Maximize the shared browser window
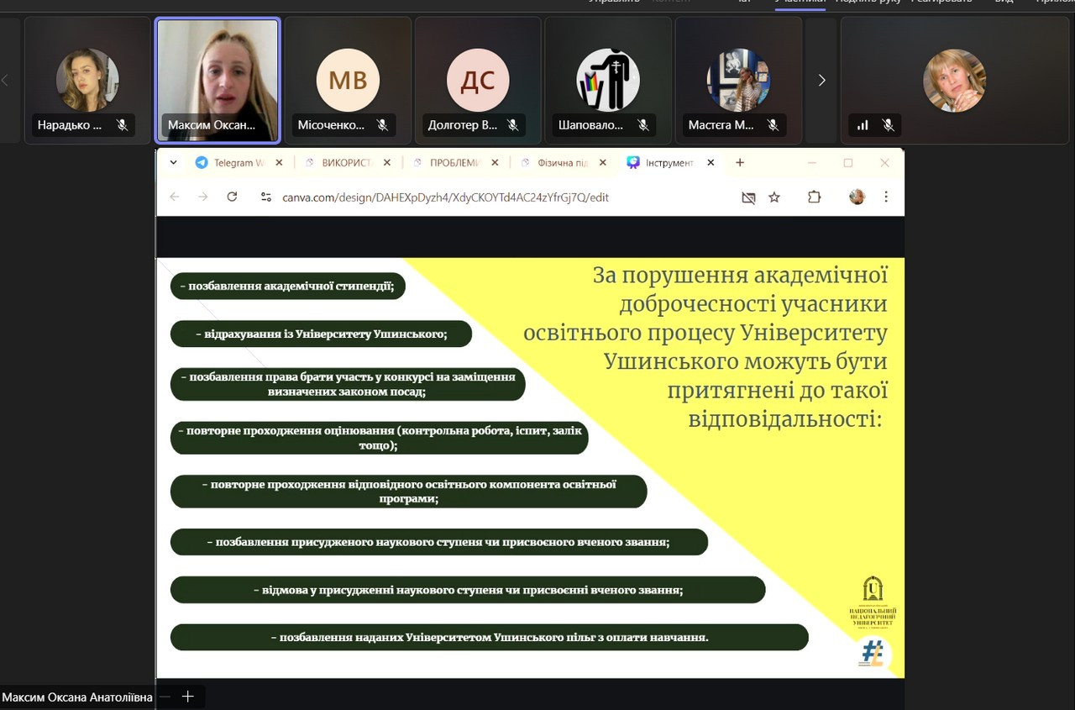The height and width of the screenshot is (710, 1075). point(848,163)
